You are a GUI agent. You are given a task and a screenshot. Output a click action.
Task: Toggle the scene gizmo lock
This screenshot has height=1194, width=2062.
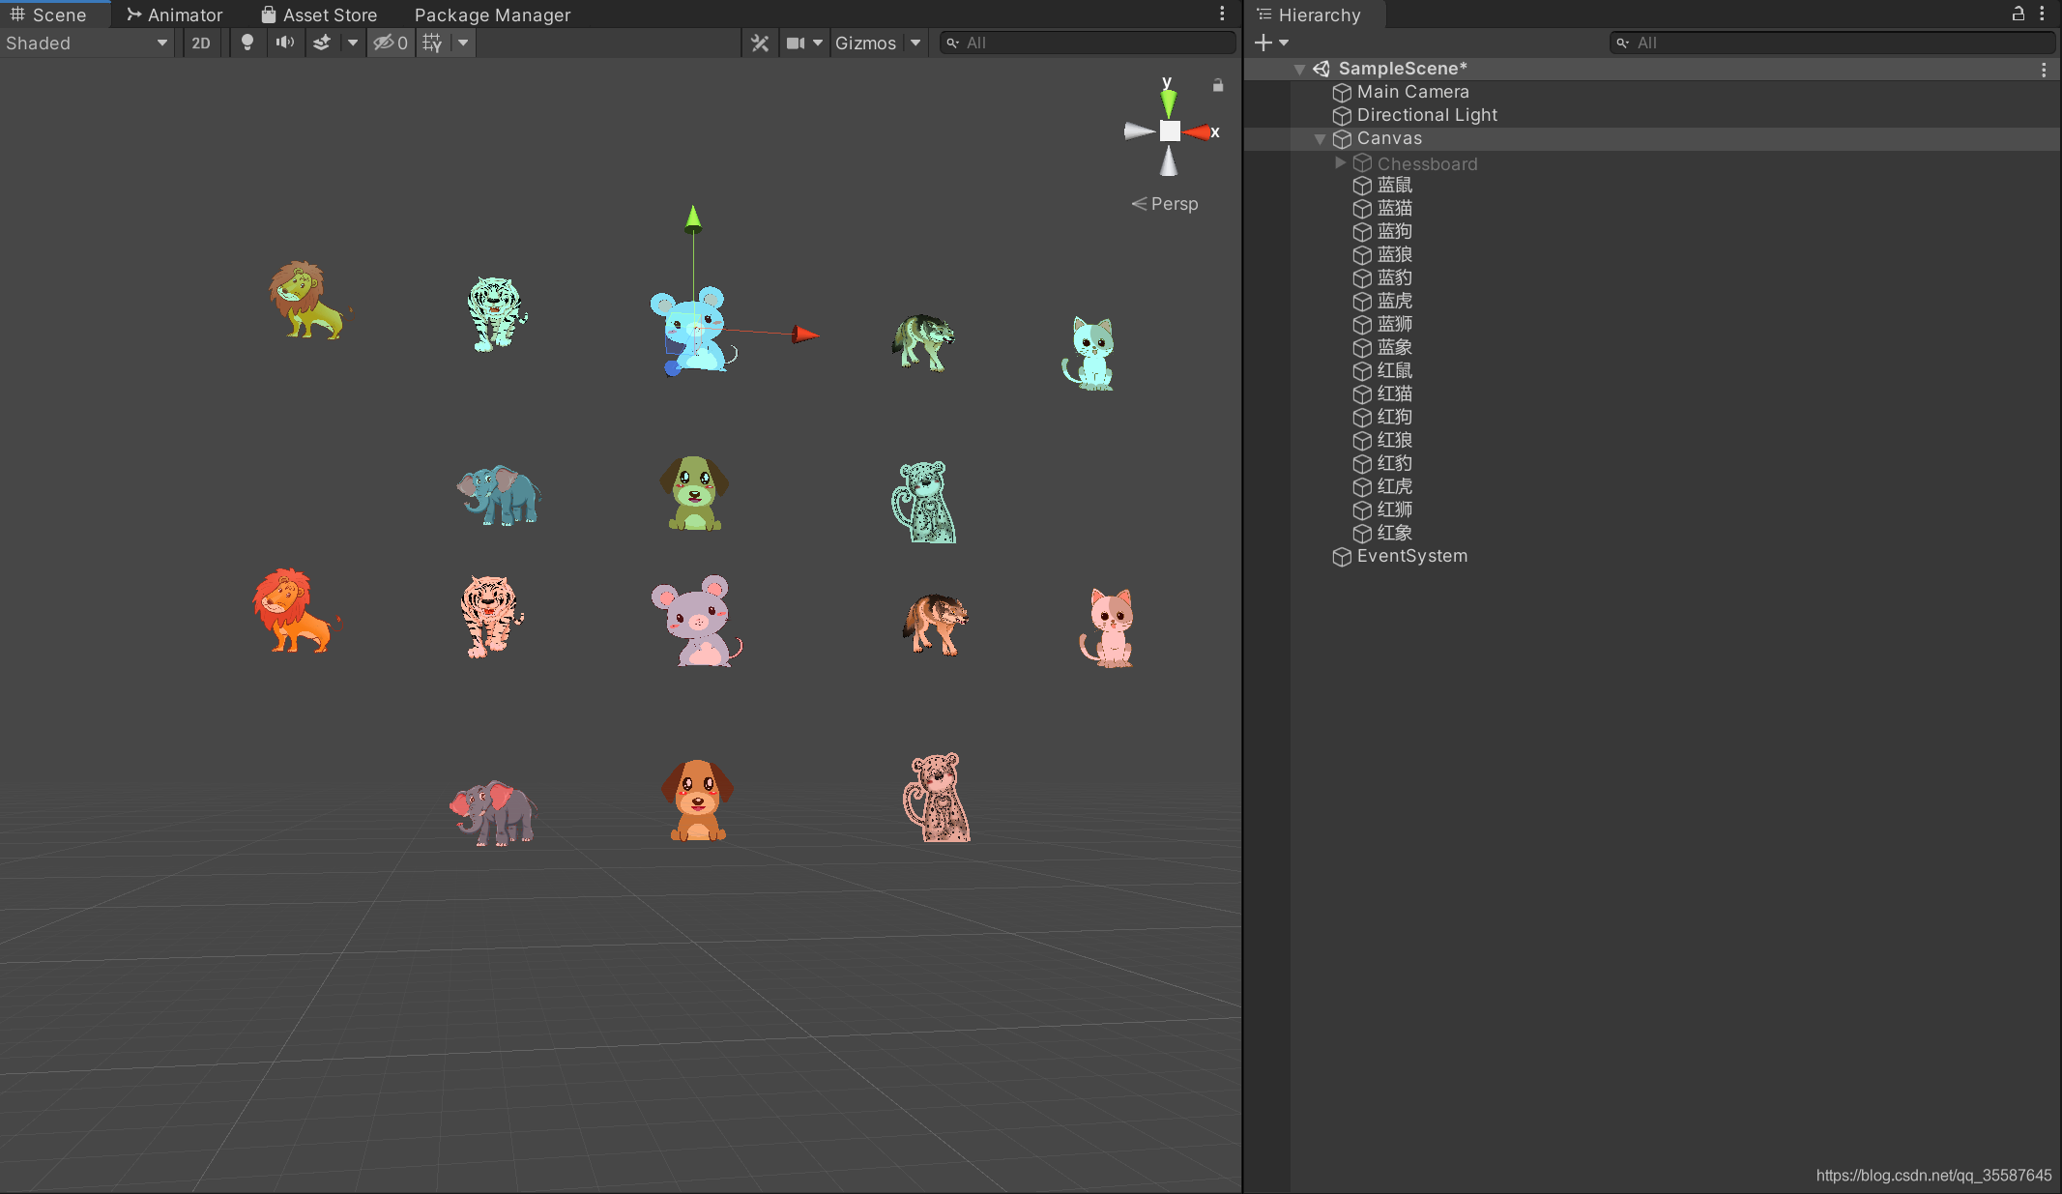tap(1218, 85)
